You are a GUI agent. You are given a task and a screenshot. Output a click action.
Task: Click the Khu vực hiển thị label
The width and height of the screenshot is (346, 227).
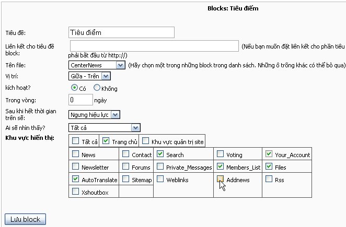30,138
